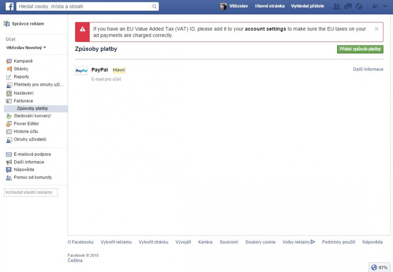The width and height of the screenshot is (393, 272).
Task: Click the Vyhledat vlastní reklamy search field
Action: 31,193
